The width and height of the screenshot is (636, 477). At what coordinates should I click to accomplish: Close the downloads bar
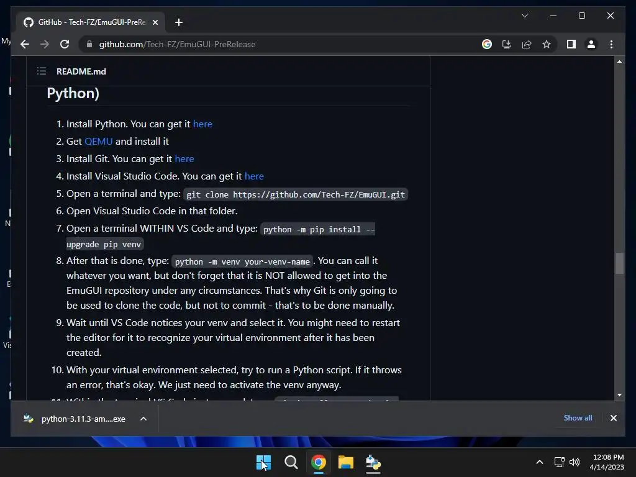(613, 418)
